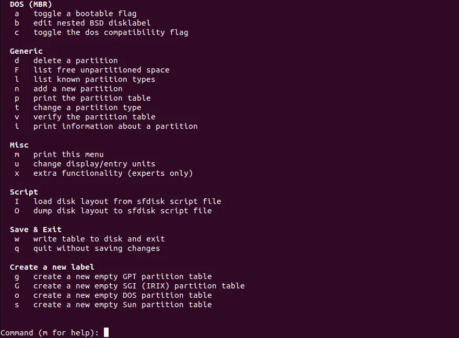459x338 pixels.
Task: Click the 'Script' section heading
Action: [24, 192]
